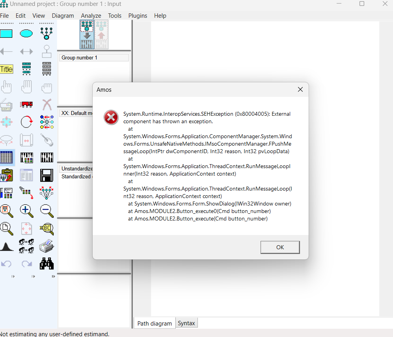The height and width of the screenshot is (337, 393).
Task: Choose the Deselect all objects hand tool
Action: (x=47, y=88)
